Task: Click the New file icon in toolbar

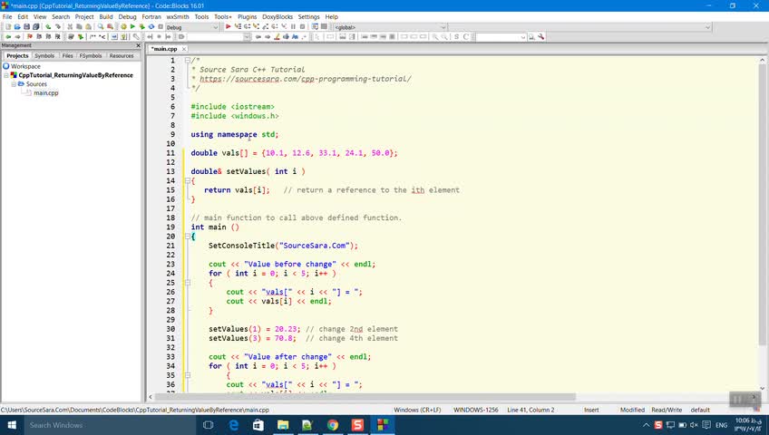Action: click(x=7, y=27)
